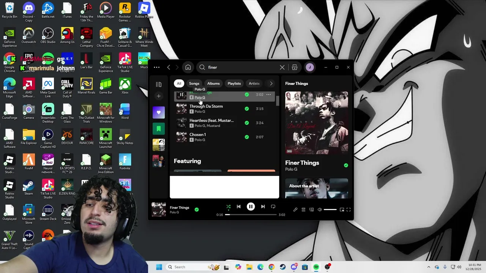This screenshot has width=486, height=273.
Task: Open Browse icon beside search bar
Action: pyautogui.click(x=295, y=67)
